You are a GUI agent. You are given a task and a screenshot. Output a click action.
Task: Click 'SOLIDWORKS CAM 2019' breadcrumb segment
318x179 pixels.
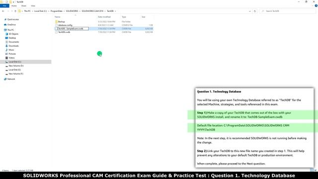click(92, 11)
